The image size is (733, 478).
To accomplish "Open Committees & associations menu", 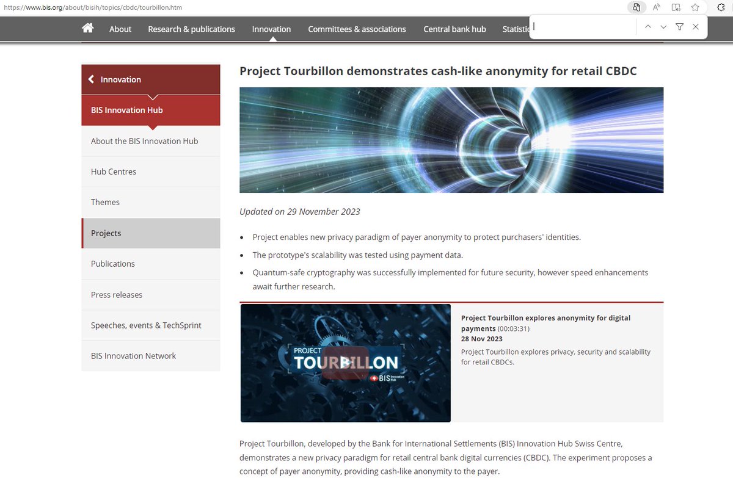I will (357, 29).
